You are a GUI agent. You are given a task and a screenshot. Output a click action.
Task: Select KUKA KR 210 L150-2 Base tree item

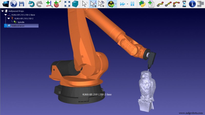(23, 15)
